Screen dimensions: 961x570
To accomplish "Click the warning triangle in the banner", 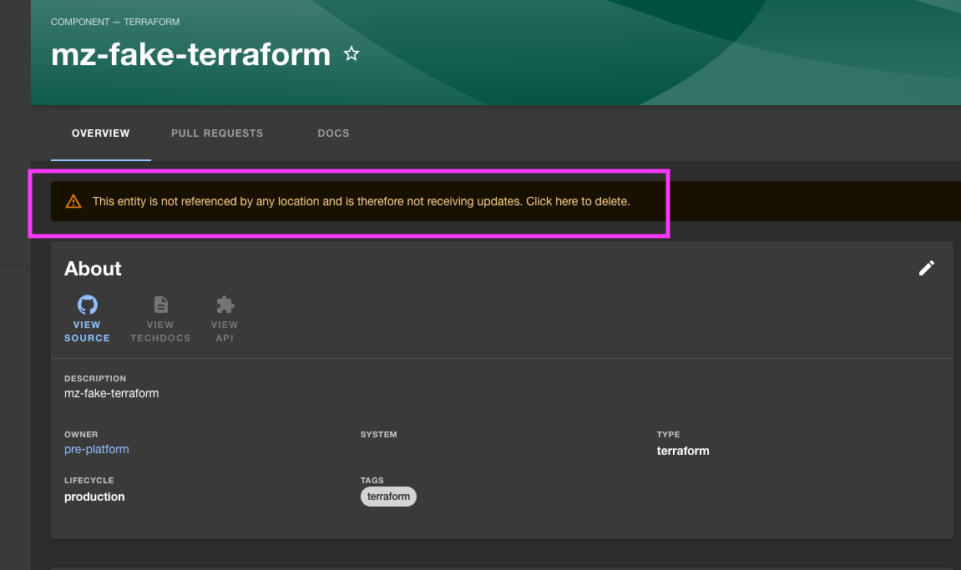I will point(73,200).
